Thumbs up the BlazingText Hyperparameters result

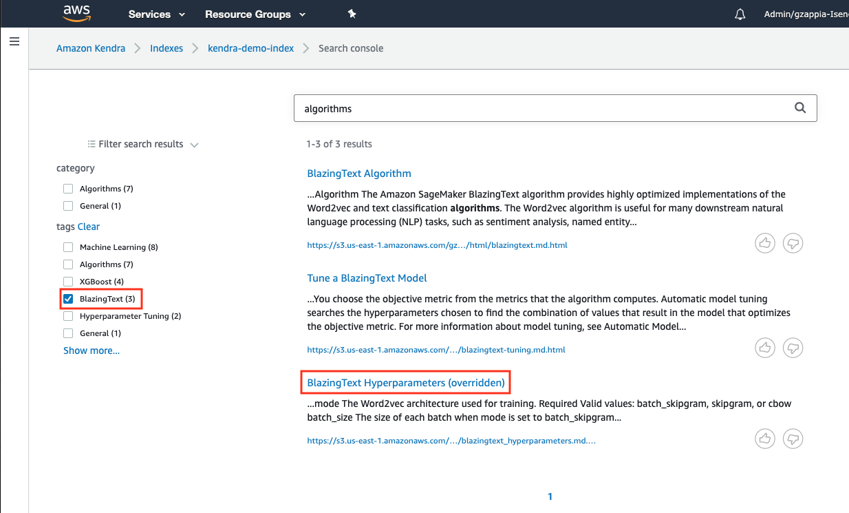point(765,439)
